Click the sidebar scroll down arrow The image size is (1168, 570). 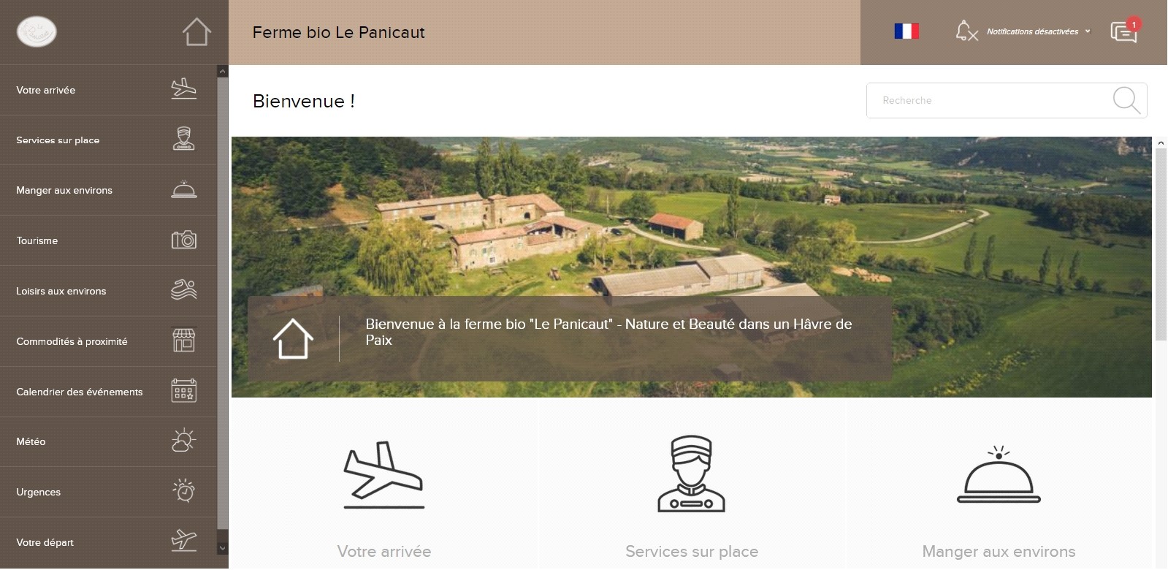point(223,548)
